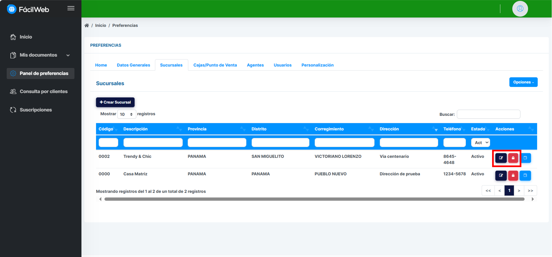
Task: Click the 'Dirección de prueba' cell
Action: click(400, 174)
